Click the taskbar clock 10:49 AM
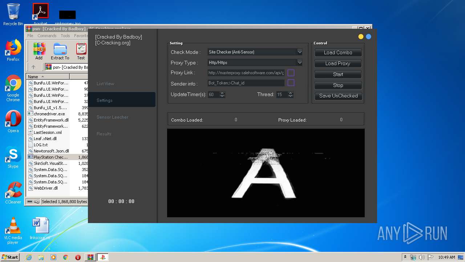 (446, 257)
